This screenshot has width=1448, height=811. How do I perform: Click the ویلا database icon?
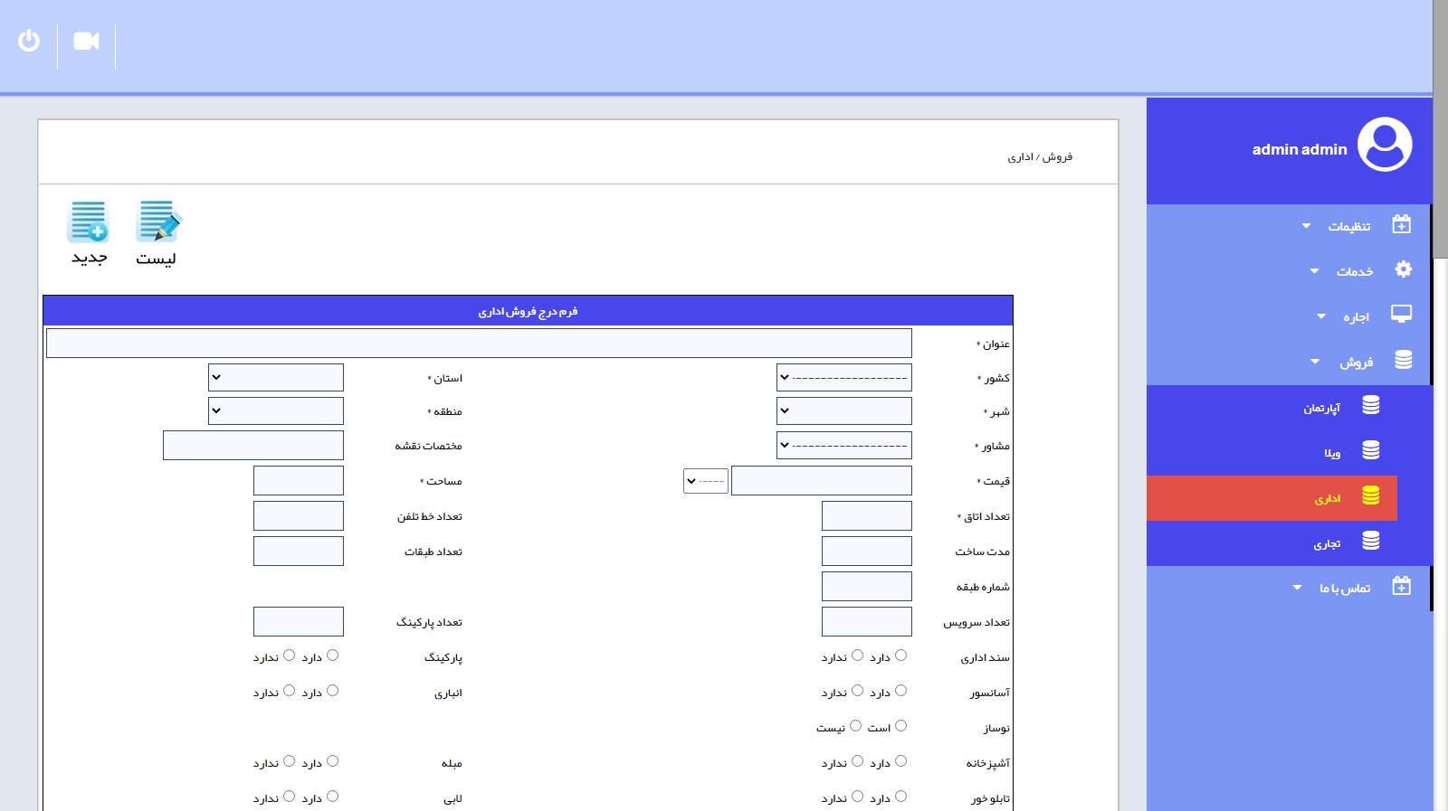pos(1371,450)
